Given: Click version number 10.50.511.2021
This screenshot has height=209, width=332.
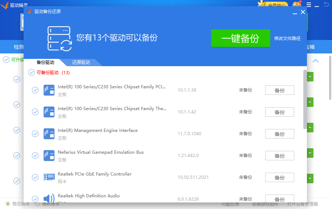Looking at the screenshot, I should pos(193,177).
